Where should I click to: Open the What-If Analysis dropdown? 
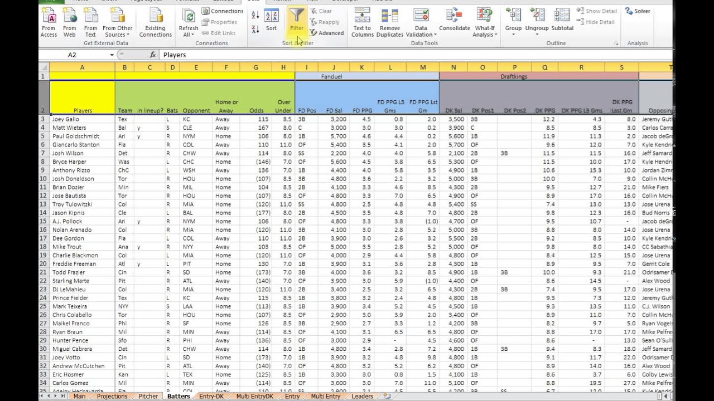pyautogui.click(x=484, y=23)
